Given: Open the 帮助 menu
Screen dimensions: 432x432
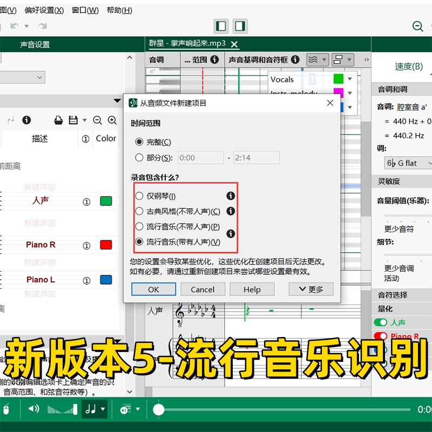Looking at the screenshot, I should point(118,10).
